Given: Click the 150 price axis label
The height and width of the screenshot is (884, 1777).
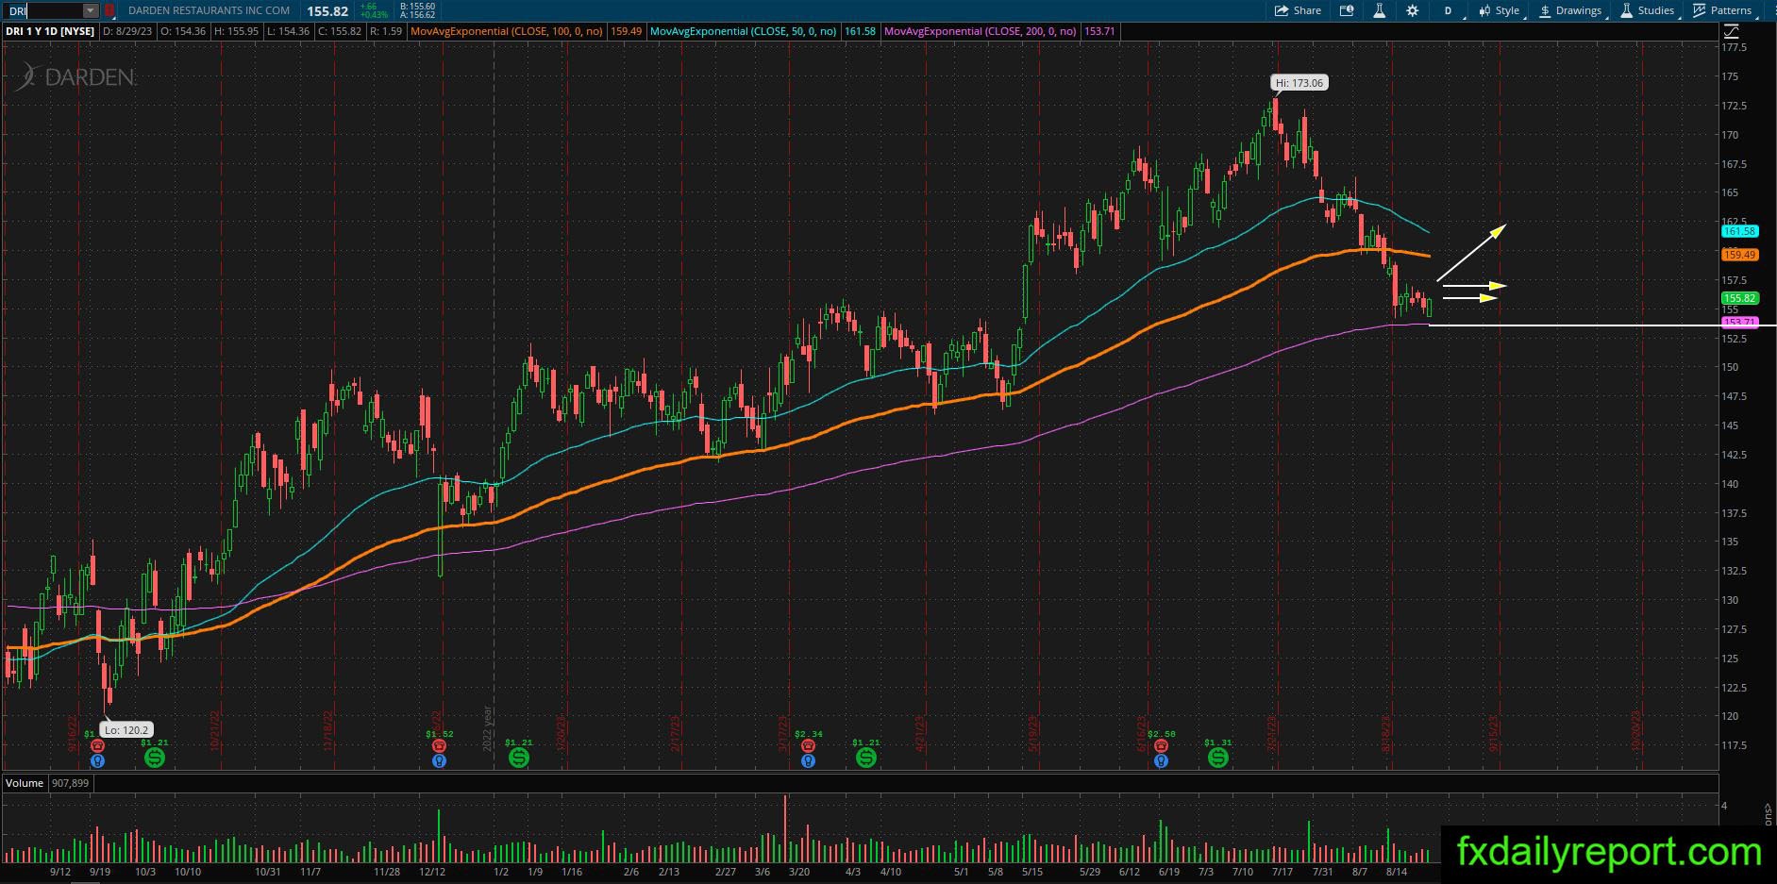Looking at the screenshot, I should 1730,367.
